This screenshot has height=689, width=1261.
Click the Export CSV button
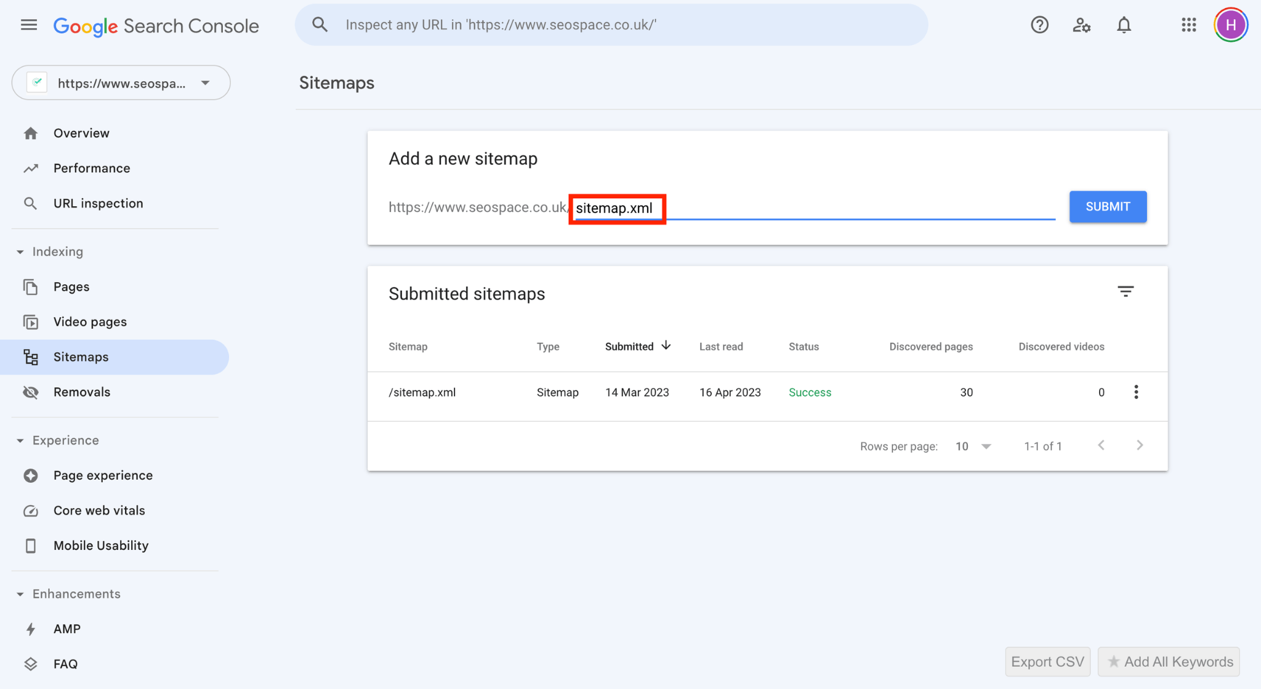1047,662
